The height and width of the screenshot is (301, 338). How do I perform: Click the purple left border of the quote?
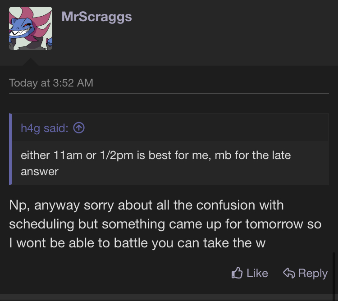pos(10,149)
